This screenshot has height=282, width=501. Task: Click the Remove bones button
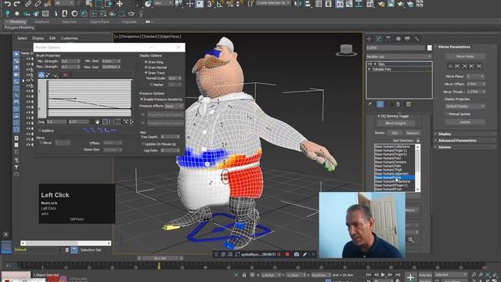tap(413, 133)
